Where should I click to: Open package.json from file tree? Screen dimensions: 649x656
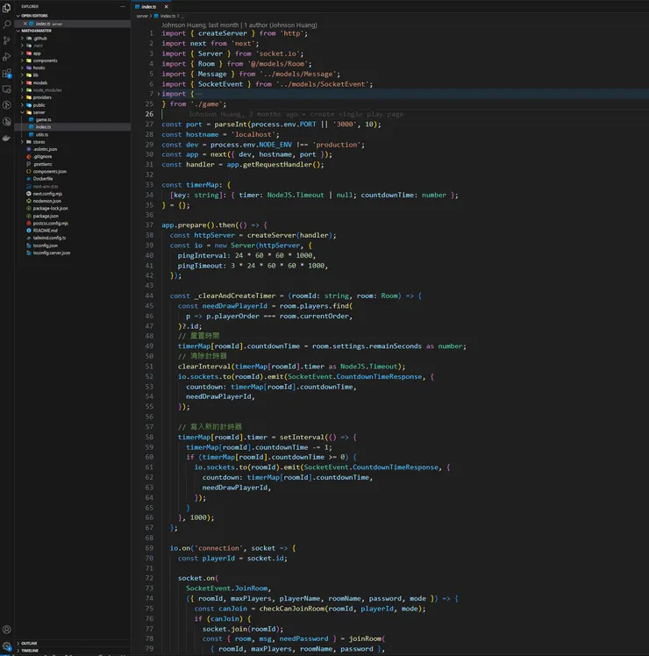[x=46, y=216]
